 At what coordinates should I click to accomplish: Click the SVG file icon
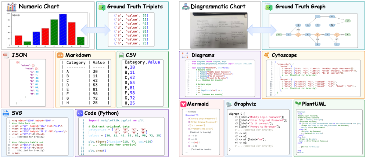(x=7, y=114)
